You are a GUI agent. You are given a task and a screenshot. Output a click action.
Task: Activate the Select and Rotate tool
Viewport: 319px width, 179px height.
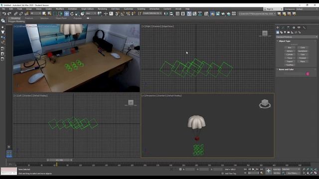[x=72, y=14]
